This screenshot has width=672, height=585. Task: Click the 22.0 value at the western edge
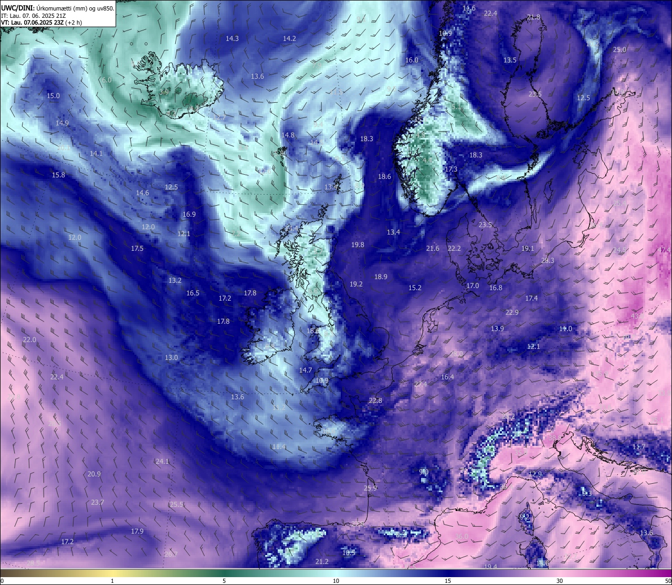click(29, 339)
